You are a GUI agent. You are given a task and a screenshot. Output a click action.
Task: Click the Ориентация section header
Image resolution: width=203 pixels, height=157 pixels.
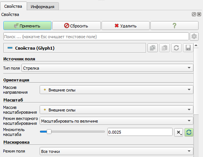point(16,80)
